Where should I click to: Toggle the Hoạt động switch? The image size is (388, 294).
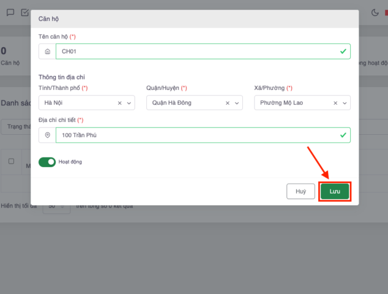coord(47,162)
